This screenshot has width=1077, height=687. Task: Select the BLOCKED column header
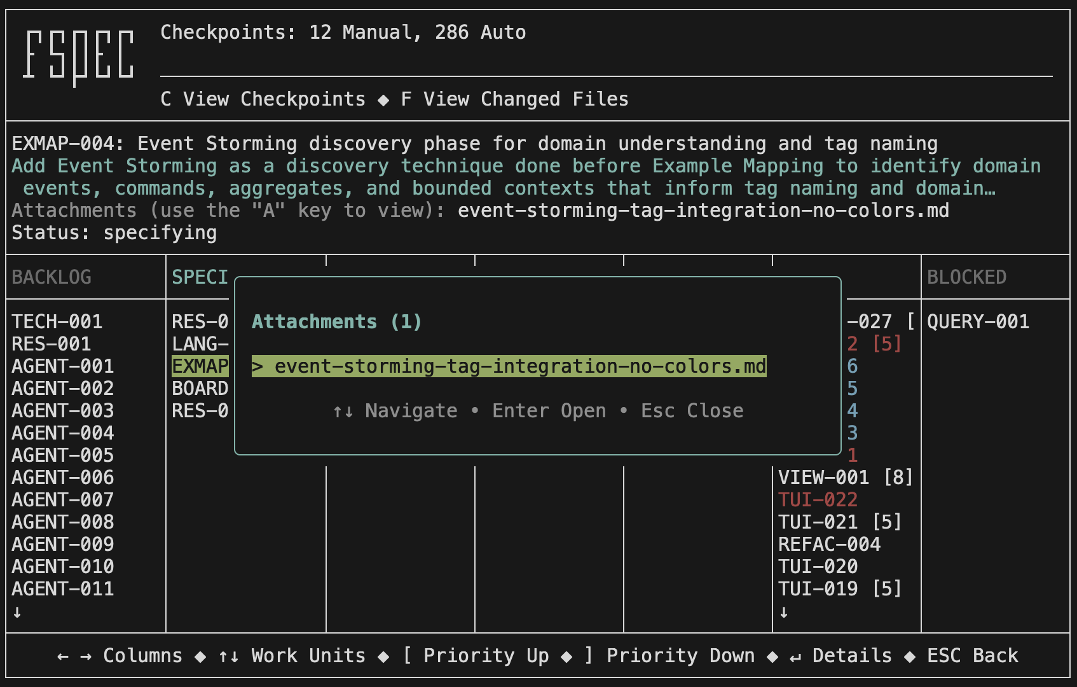(966, 277)
